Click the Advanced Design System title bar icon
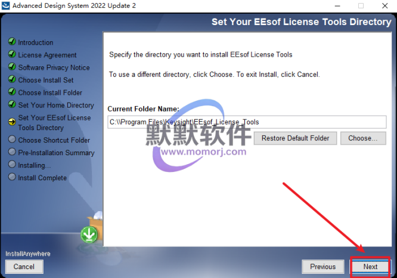This screenshot has height=278, width=397. (5, 5)
